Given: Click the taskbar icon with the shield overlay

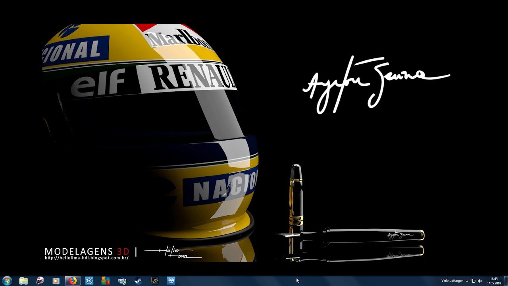Looking at the screenshot, I should (122, 281).
